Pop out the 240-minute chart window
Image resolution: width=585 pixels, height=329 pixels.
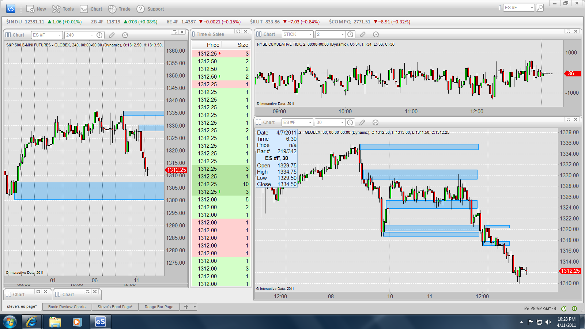(x=175, y=32)
